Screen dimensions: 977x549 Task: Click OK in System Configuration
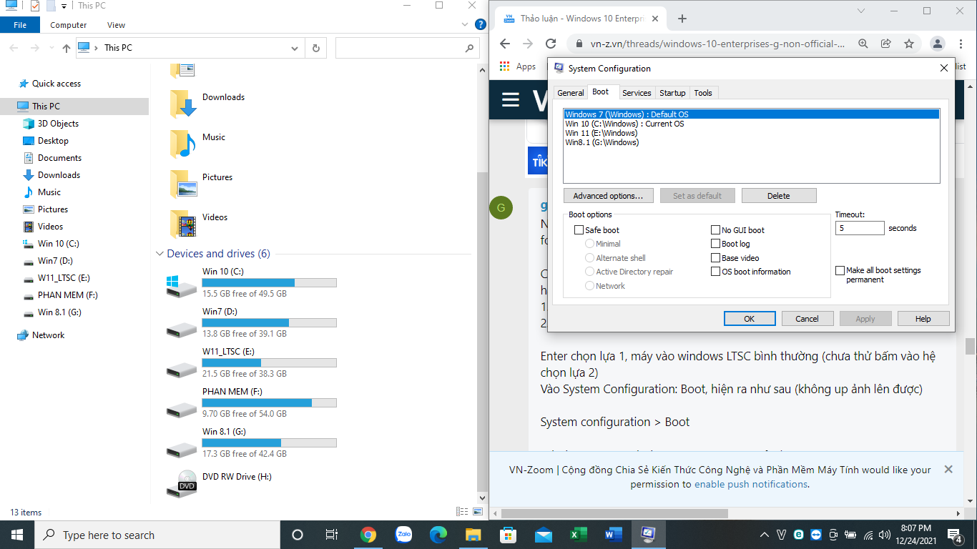point(750,319)
